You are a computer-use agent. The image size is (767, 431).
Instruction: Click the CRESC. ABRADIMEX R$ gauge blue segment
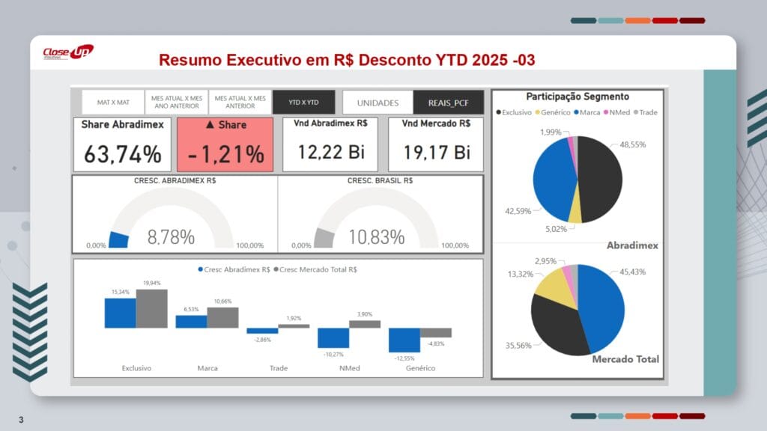(x=119, y=240)
